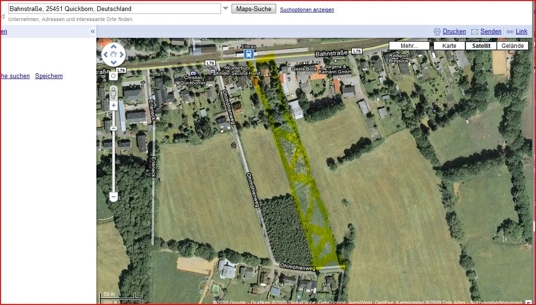Viewport: 536px width, 305px height.
Task: Focus the address search field
Action: (115, 9)
